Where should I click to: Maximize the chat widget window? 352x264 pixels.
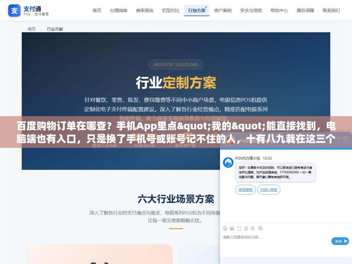(346, 138)
